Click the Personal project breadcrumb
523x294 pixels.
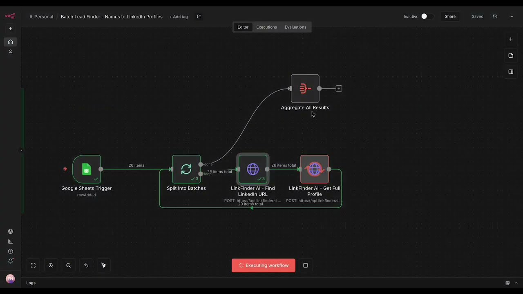point(41,17)
